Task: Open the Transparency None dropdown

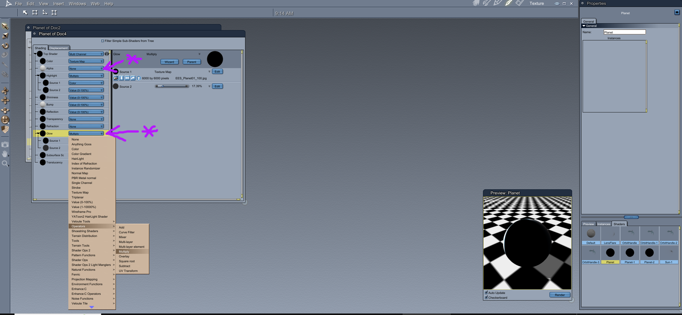Action: click(x=86, y=119)
